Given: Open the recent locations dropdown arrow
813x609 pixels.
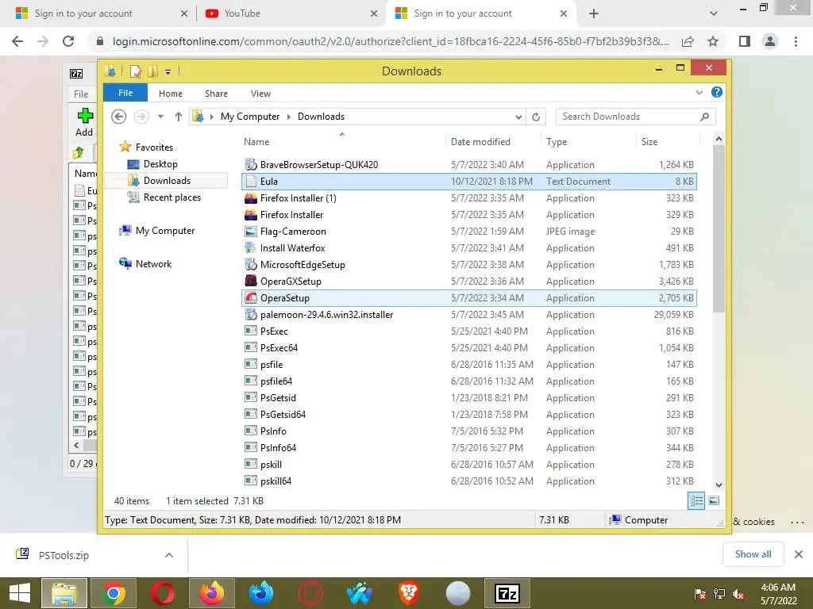Looking at the screenshot, I should [x=160, y=117].
